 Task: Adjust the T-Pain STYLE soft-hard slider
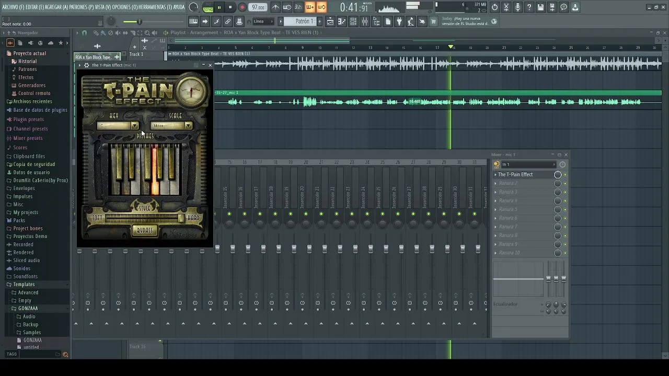[145, 218]
